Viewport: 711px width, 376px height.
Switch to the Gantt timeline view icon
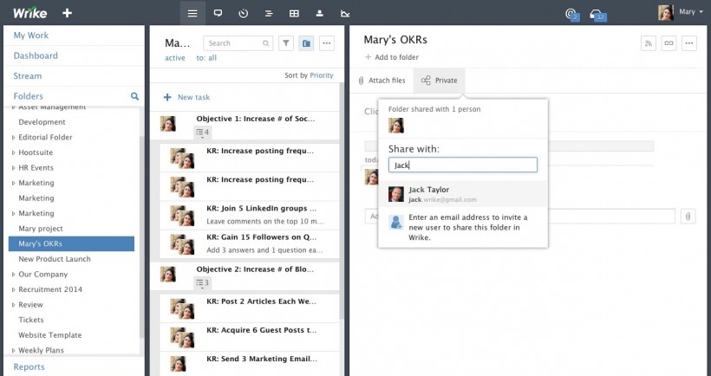tap(269, 13)
